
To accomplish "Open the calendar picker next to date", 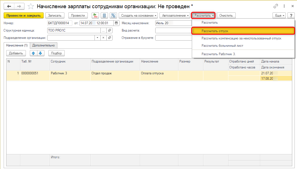I will [x=116, y=23].
